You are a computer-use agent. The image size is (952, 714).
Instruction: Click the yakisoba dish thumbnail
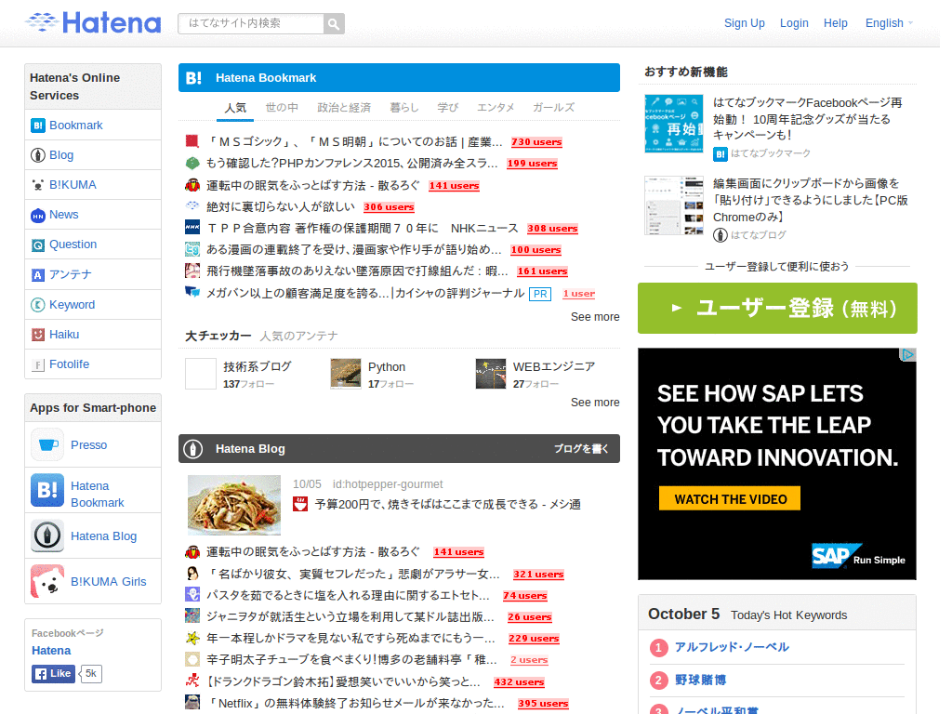(234, 505)
